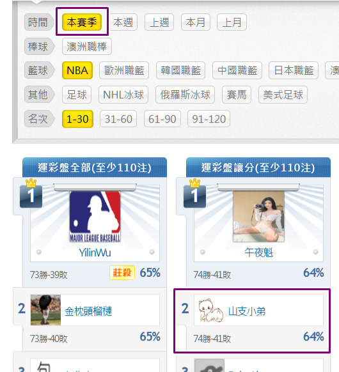Choose 歐洲職籃 basketball league
This screenshot has width=339, height=372.
click(x=124, y=70)
